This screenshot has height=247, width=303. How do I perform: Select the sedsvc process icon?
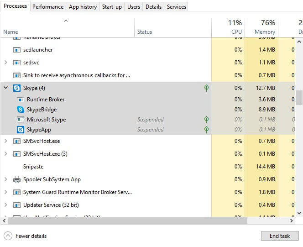17,63
